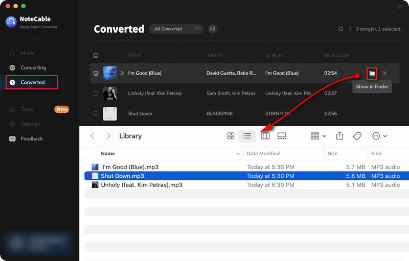Open Finder more actions ellipsis menu
Viewport: 409px width, 261px height.
pyautogui.click(x=379, y=136)
